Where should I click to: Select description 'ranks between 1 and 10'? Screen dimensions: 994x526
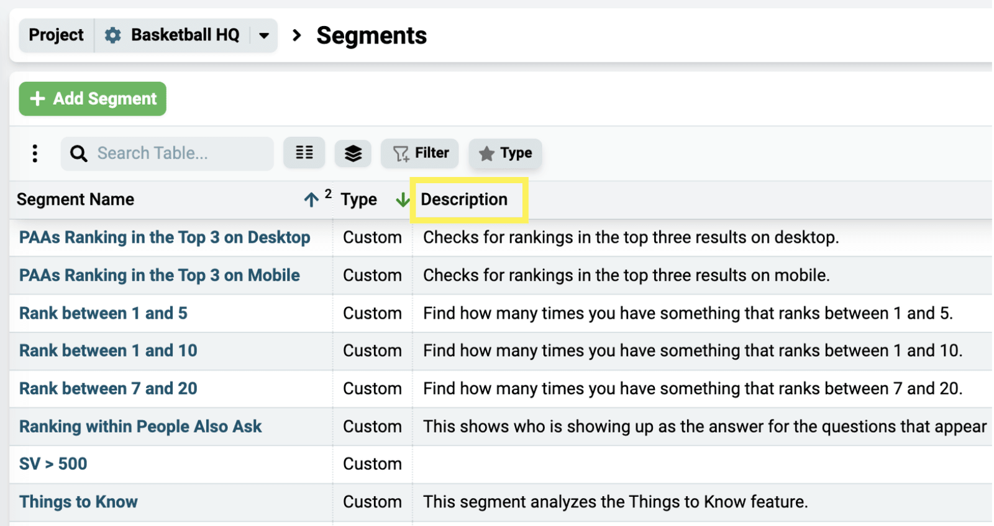693,350
